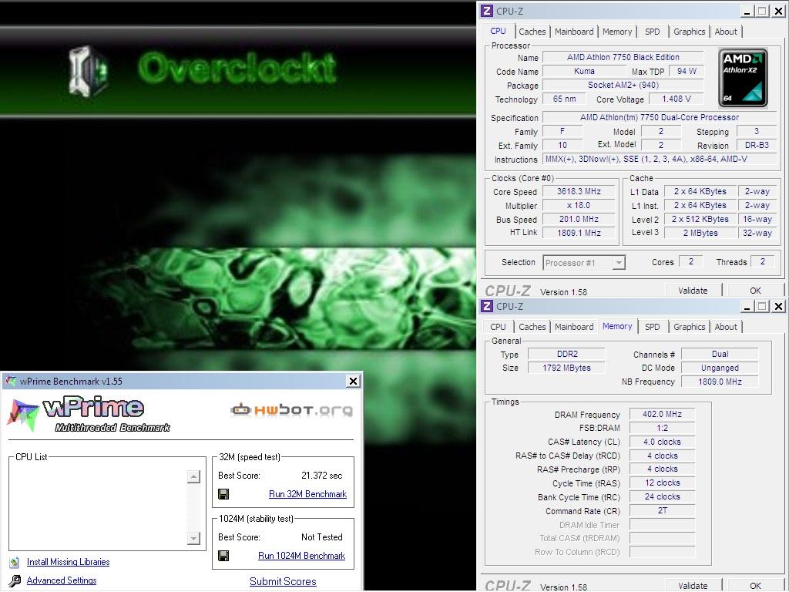Click the CPU-Z title icon in top window
The height and width of the screenshot is (592, 789).
487,11
